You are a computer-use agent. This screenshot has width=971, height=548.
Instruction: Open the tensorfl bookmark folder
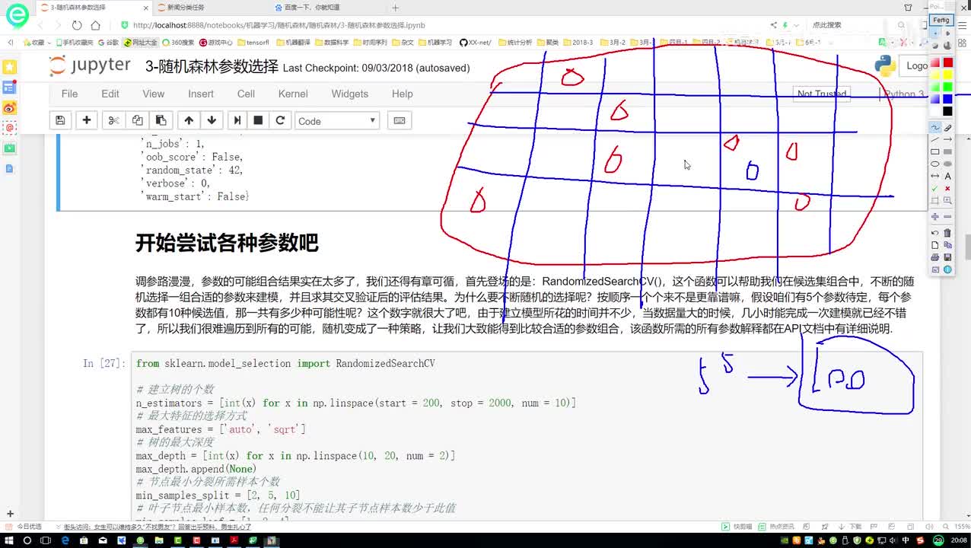click(x=253, y=43)
